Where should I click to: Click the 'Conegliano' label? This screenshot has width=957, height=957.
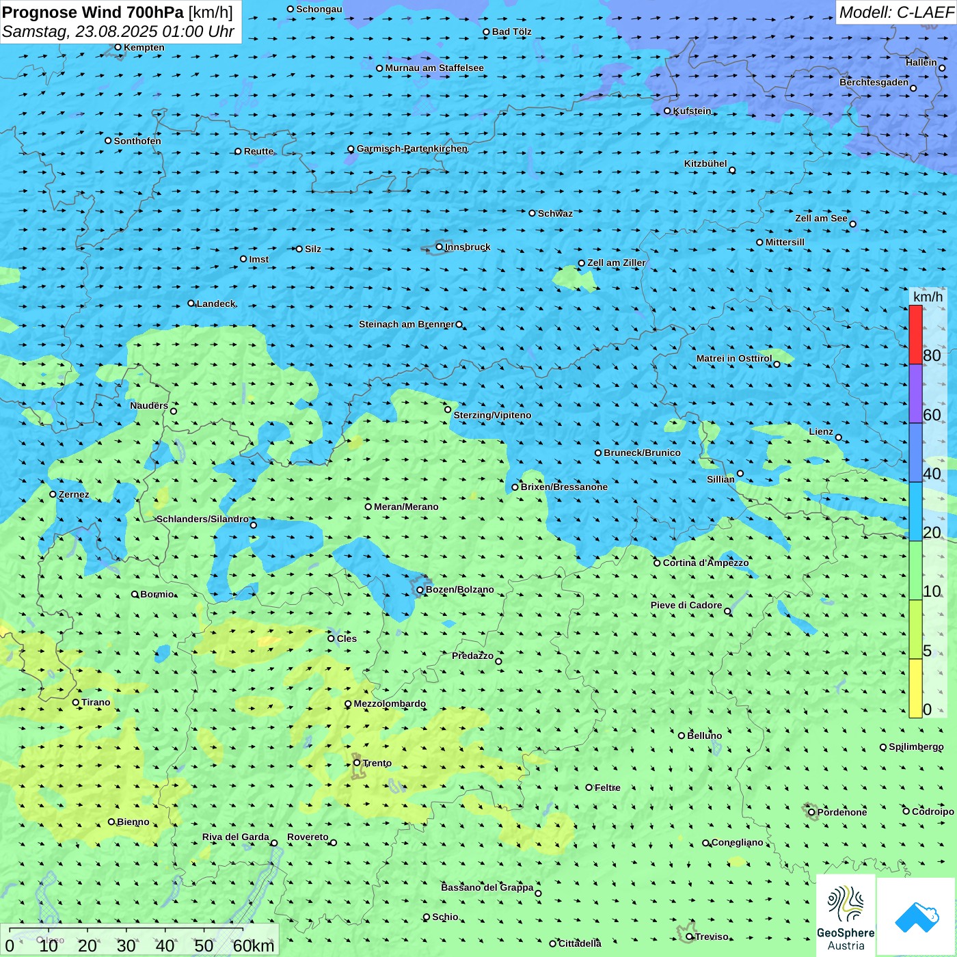pyautogui.click(x=737, y=842)
